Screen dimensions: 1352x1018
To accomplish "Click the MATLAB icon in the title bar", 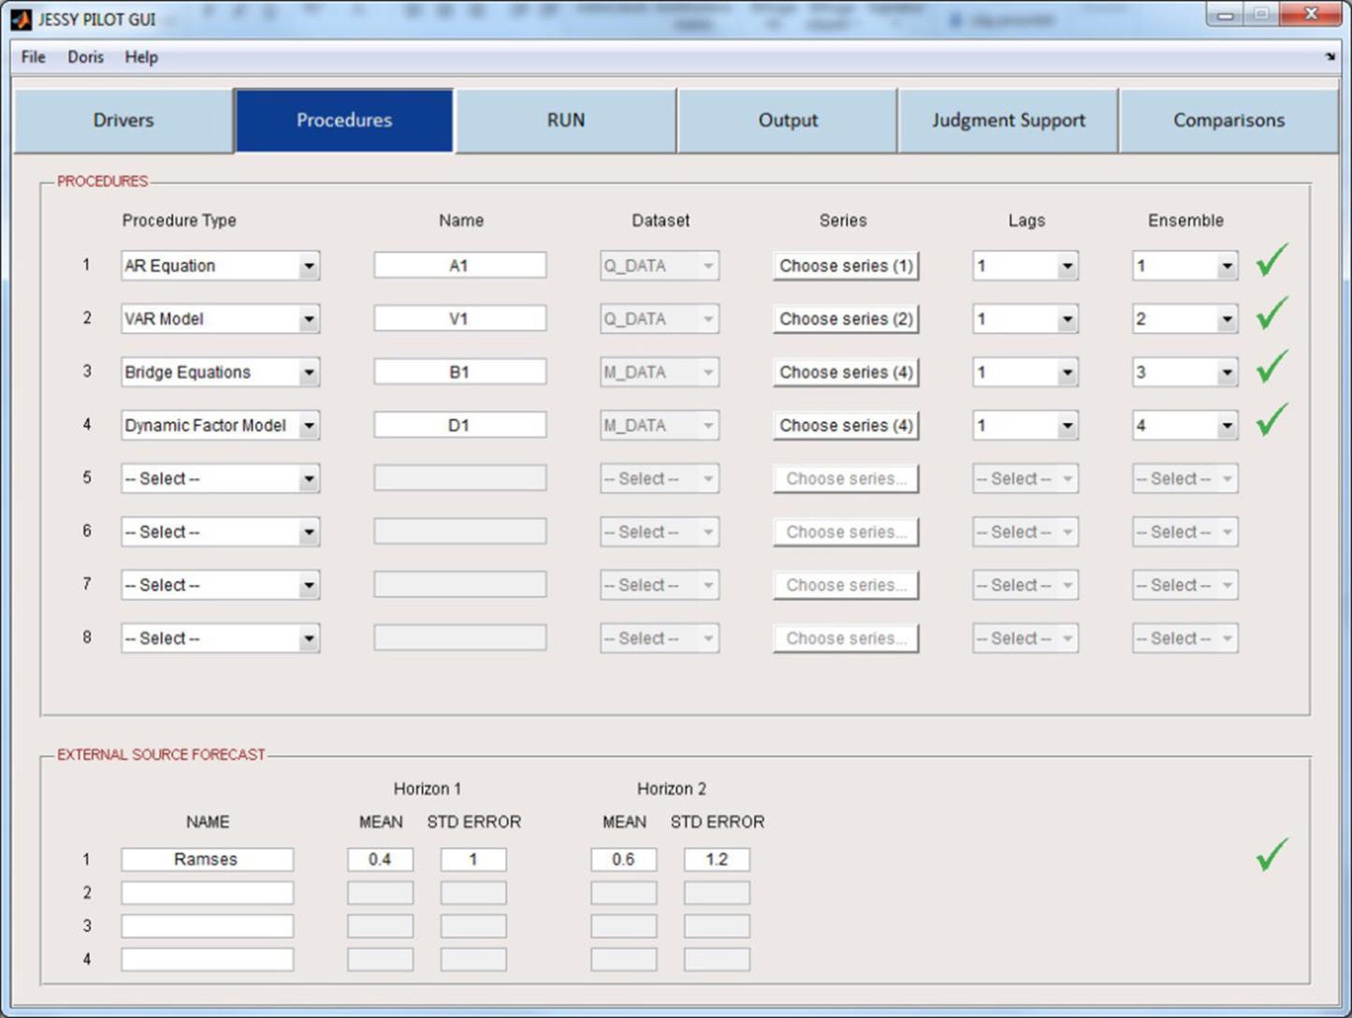I will tap(21, 19).
